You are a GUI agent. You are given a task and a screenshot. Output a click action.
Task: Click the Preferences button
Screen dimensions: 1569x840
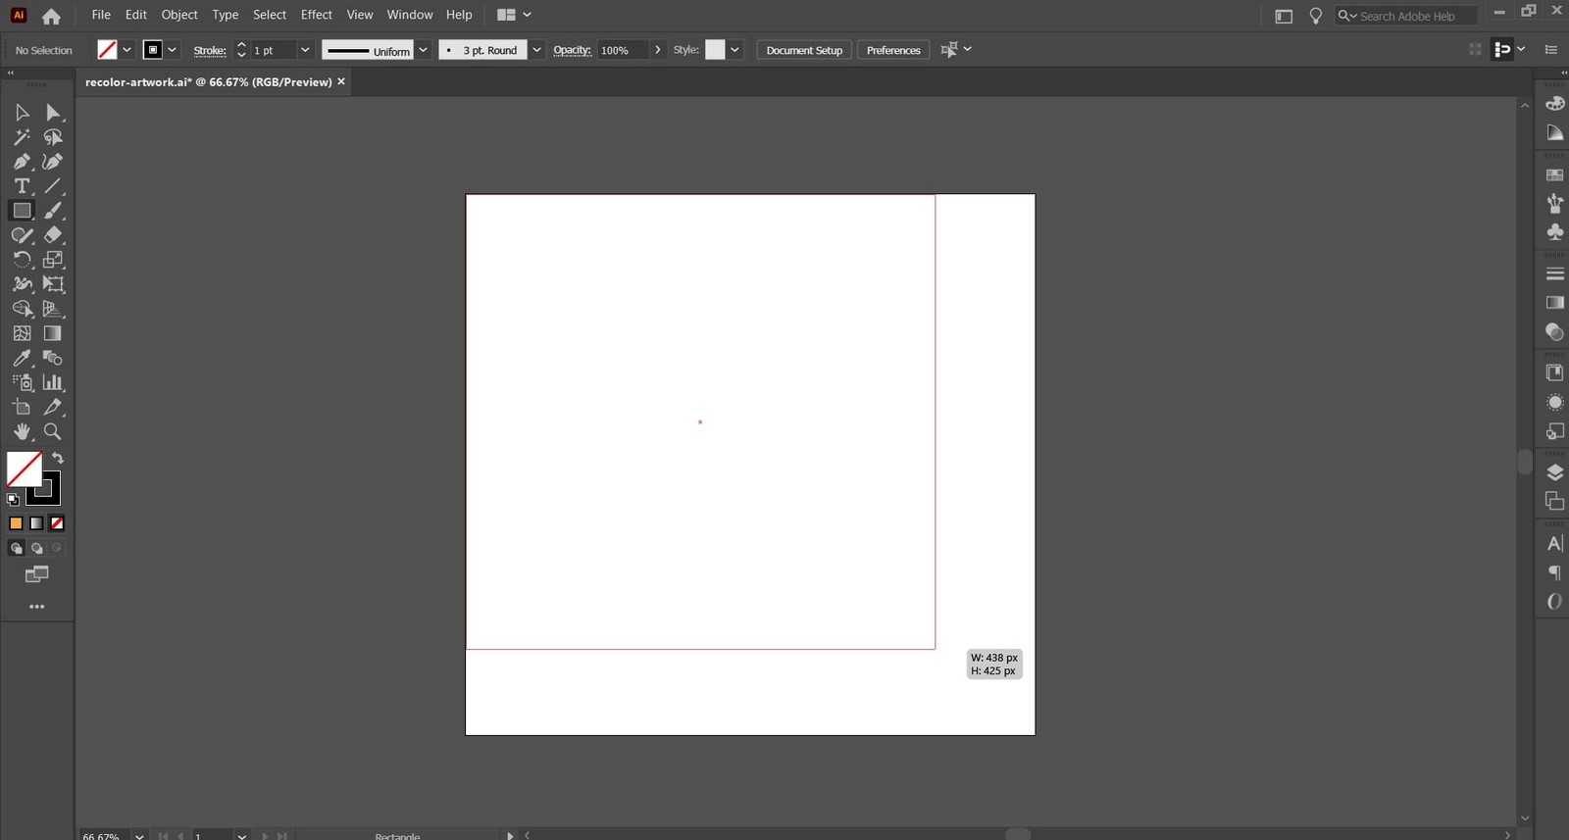[x=893, y=50]
